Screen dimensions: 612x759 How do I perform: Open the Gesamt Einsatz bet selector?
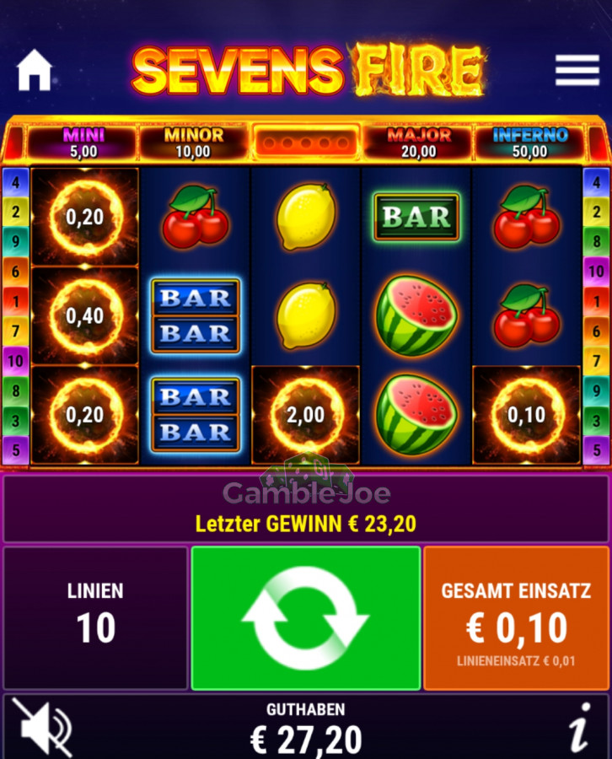coord(516,618)
